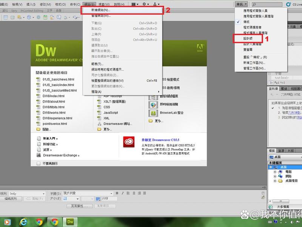This screenshot has width=302, height=227.
Task: Click the Show category view icon in CSS panel
Action: (271, 82)
